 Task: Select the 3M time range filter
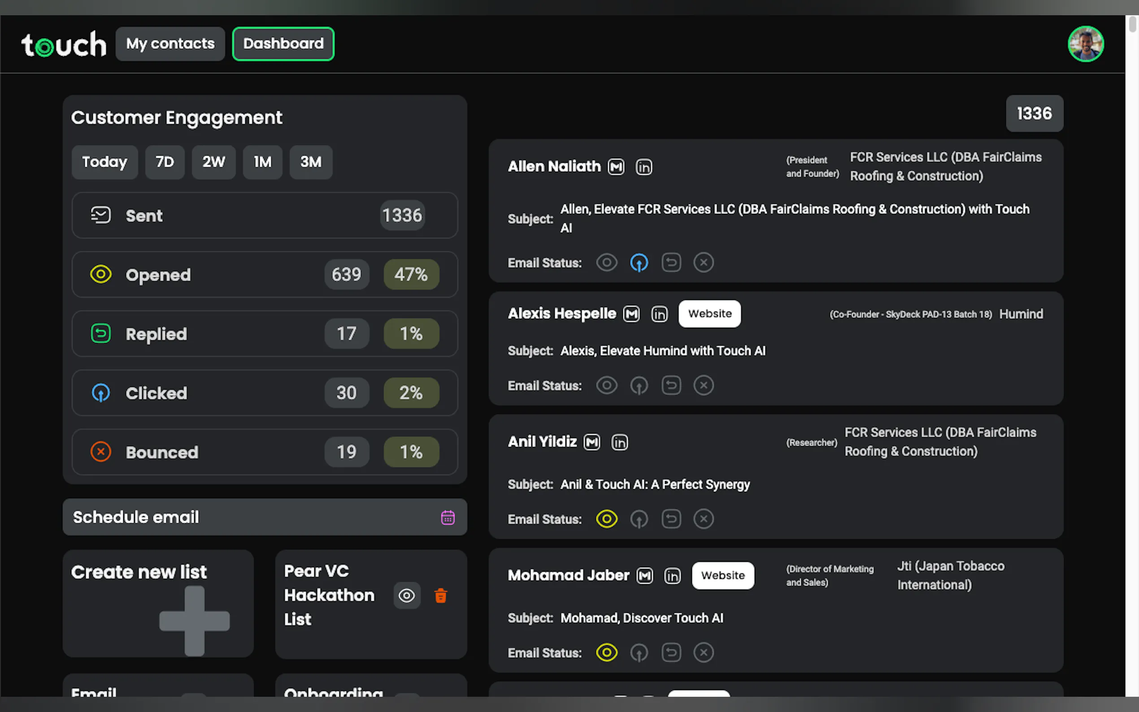311,162
